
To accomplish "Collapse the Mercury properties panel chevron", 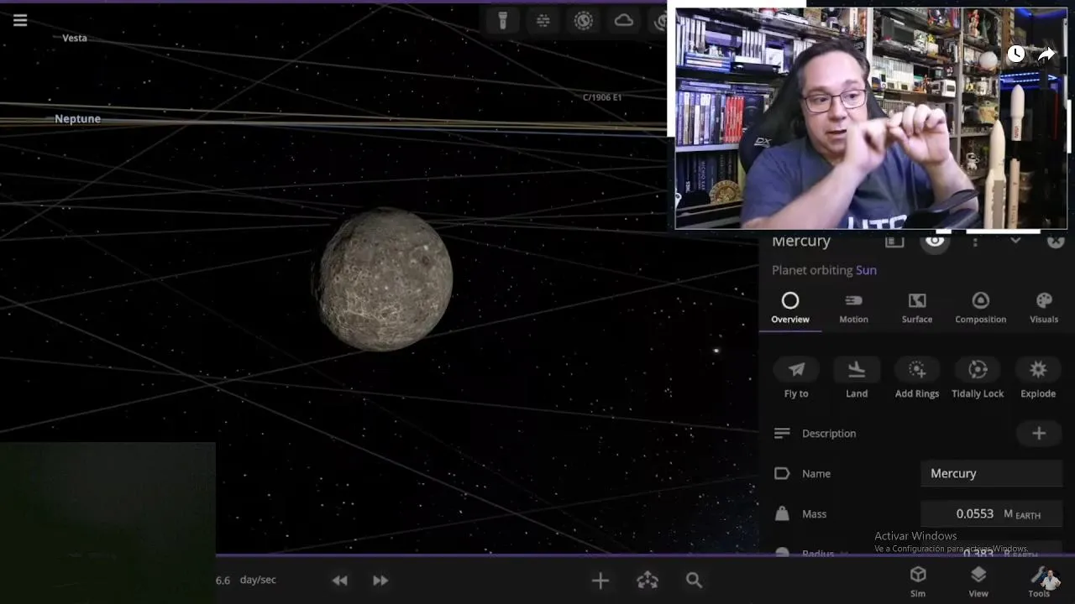I will coord(1015,241).
